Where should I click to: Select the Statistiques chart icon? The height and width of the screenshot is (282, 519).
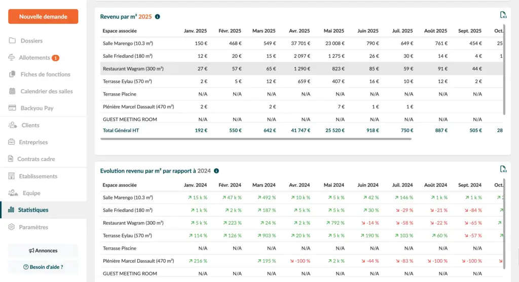[12, 210]
